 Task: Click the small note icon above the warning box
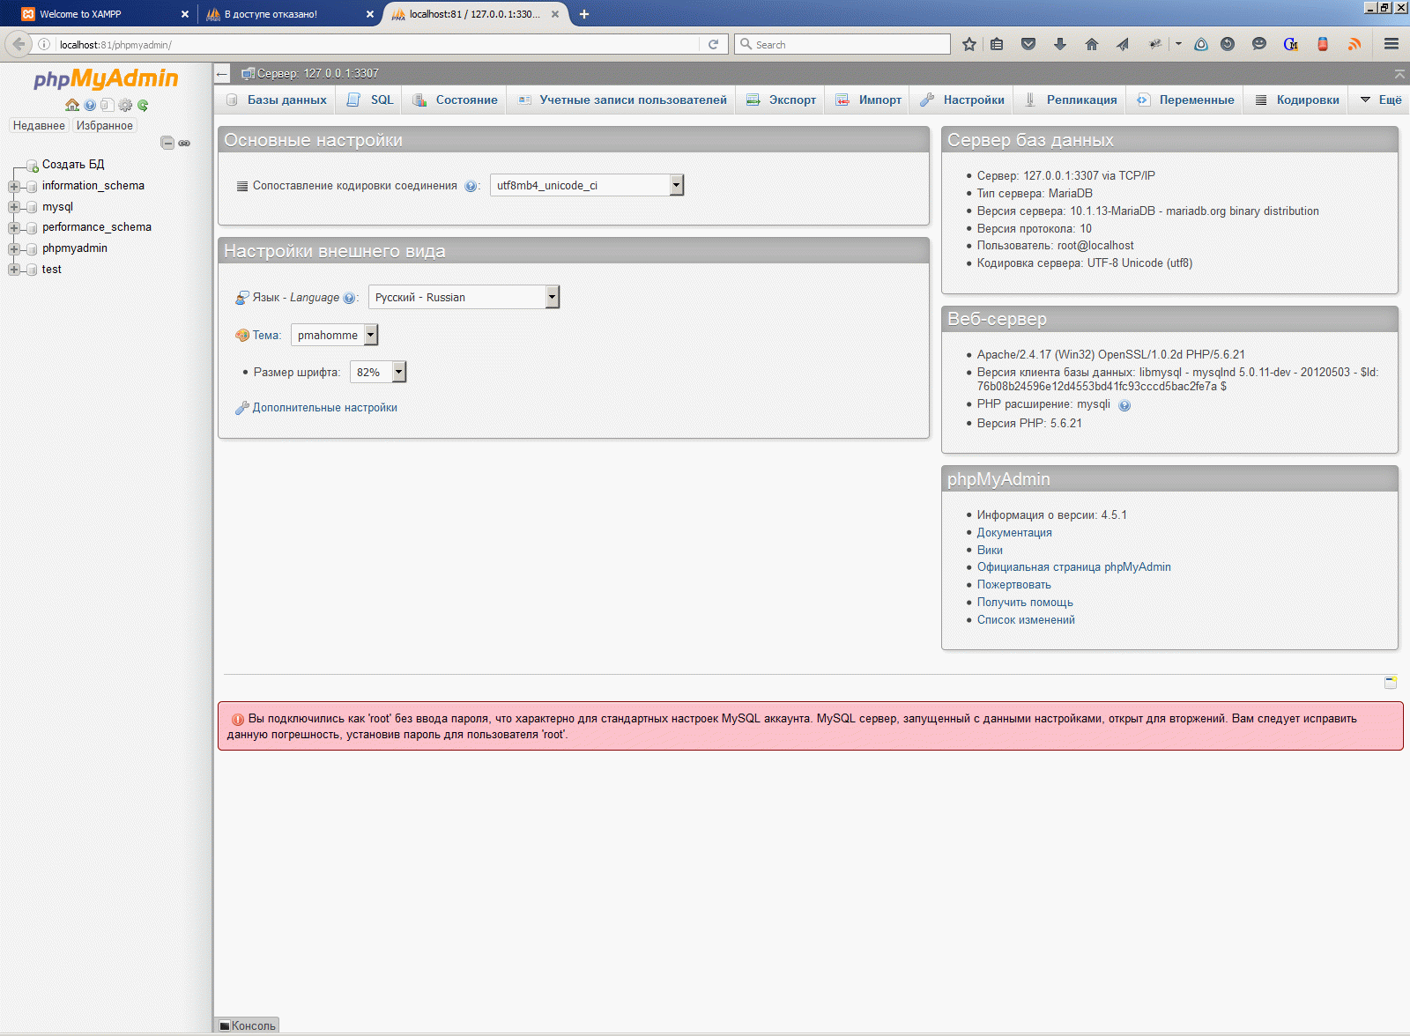tap(1391, 682)
